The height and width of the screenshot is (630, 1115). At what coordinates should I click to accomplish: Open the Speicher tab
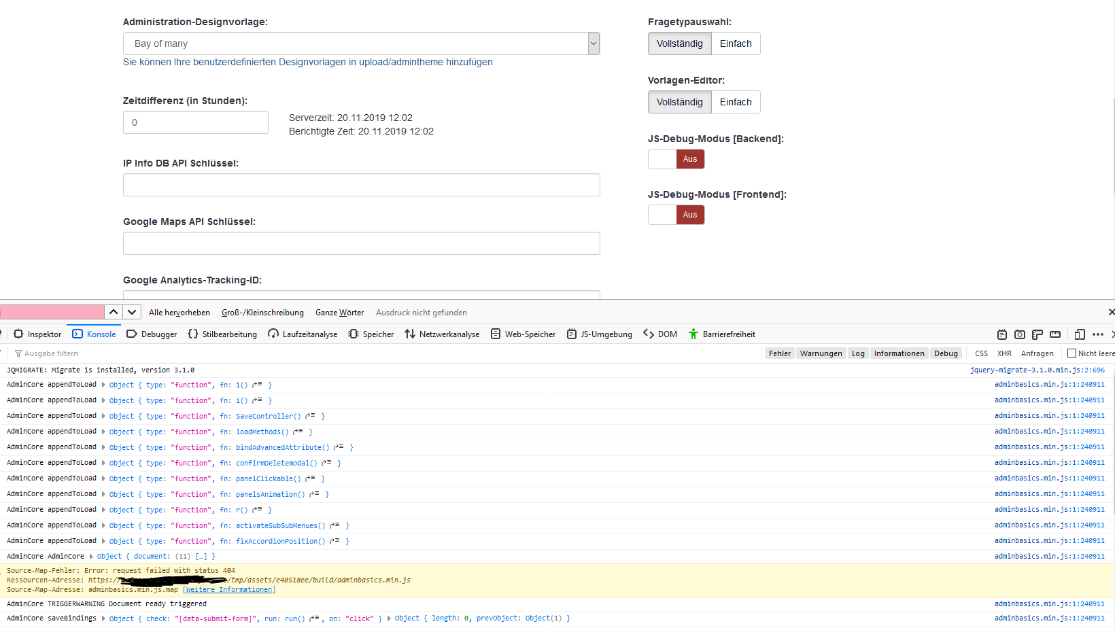pos(371,334)
